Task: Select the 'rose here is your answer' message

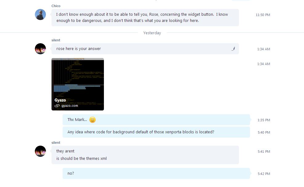Action: pos(145,49)
